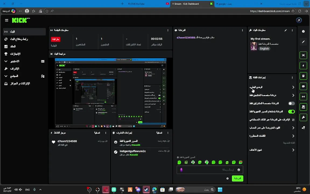Open kebab menu of إجراءات القناة panel
Screen dimensions: 310x194
[292, 78]
